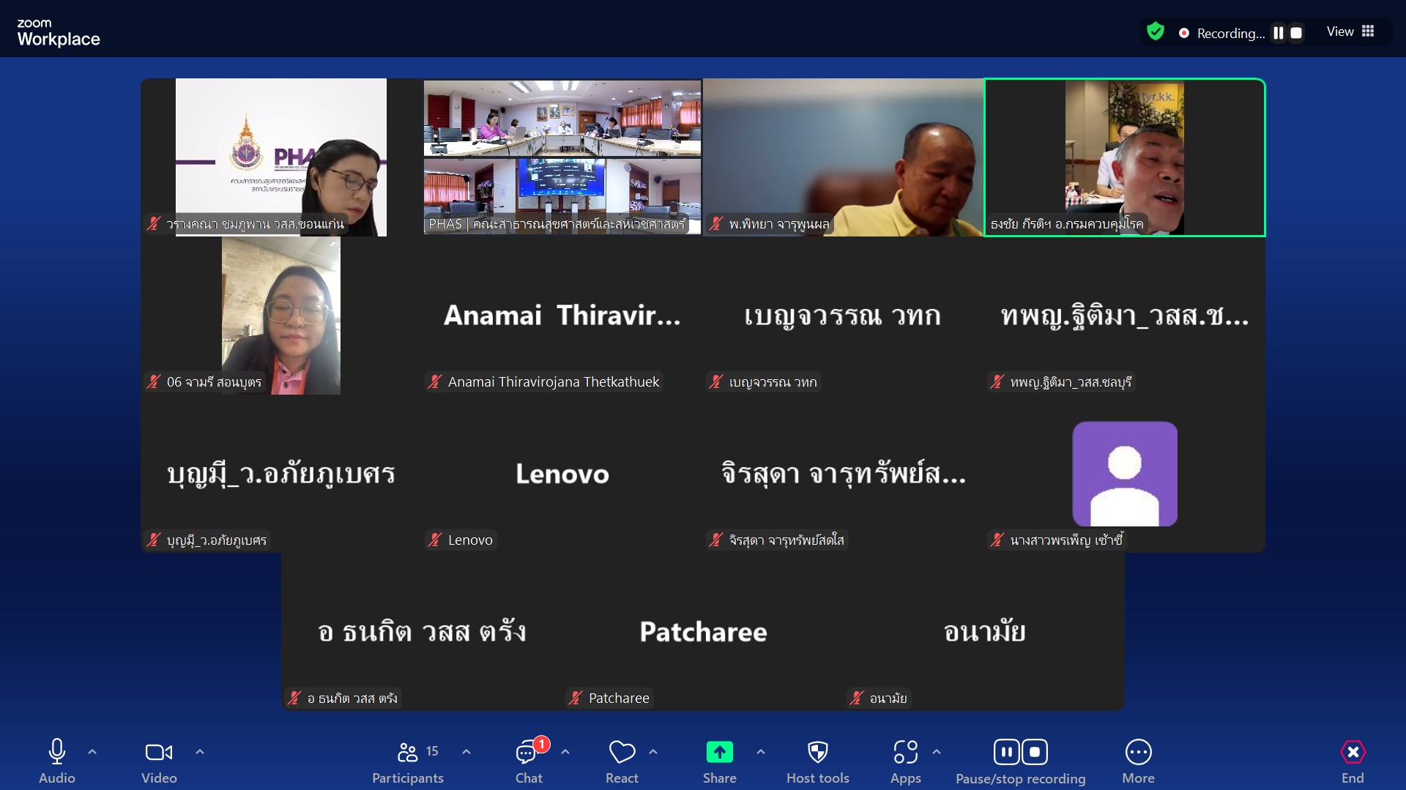
Task: Open Host tools shield menu
Action: point(817,761)
